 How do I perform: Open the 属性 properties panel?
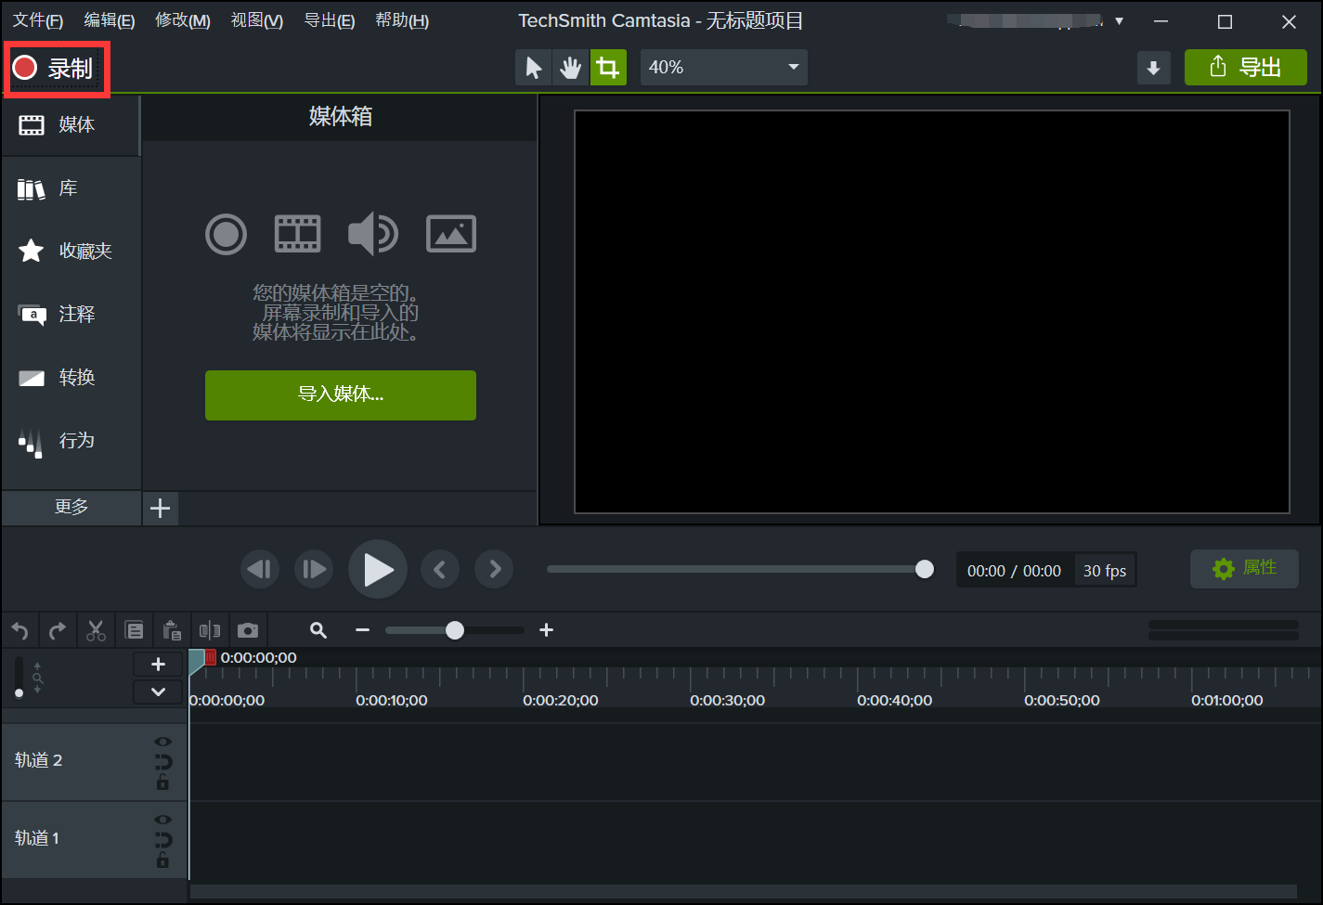pyautogui.click(x=1244, y=568)
